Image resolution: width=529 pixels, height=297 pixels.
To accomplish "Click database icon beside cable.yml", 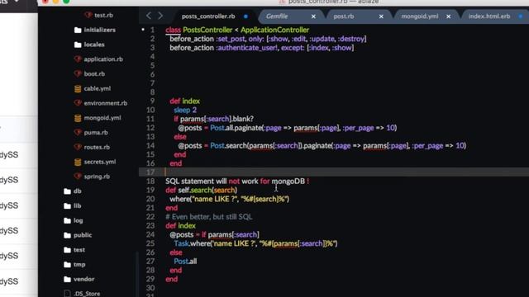I will 78,88.
